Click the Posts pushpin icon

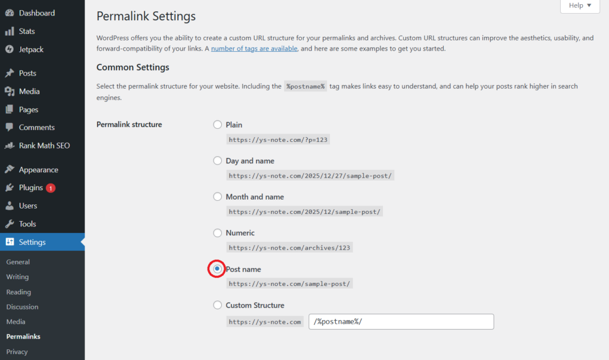click(10, 74)
